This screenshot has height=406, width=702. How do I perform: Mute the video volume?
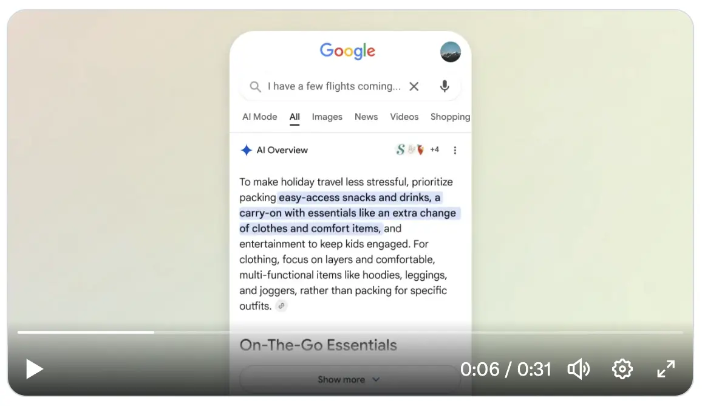[579, 370]
